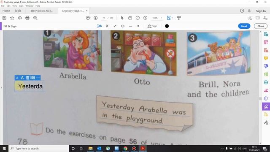This screenshot has height=152, width=270.
Task: Open Google Chrome from taskbar
Action: coord(125,148)
